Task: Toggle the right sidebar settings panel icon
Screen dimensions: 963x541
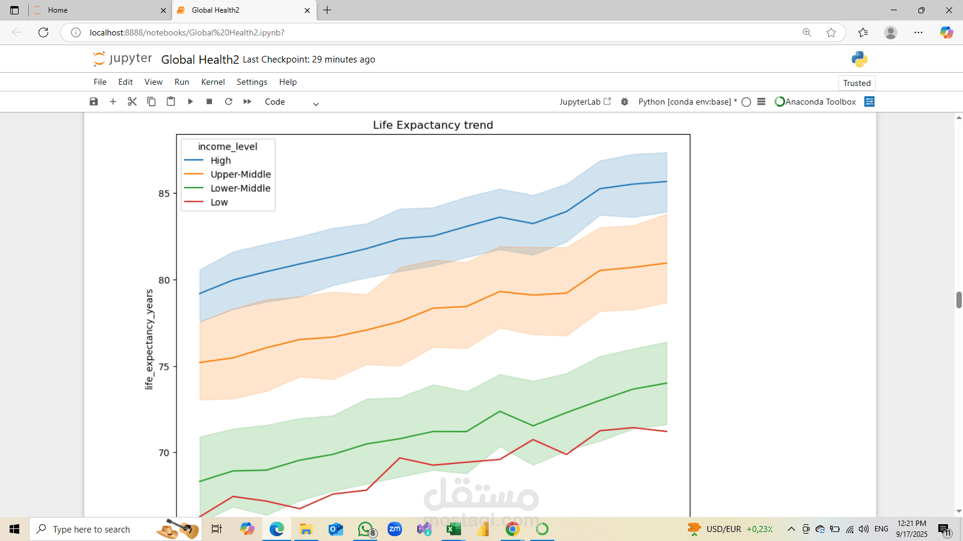Action: pyautogui.click(x=869, y=102)
